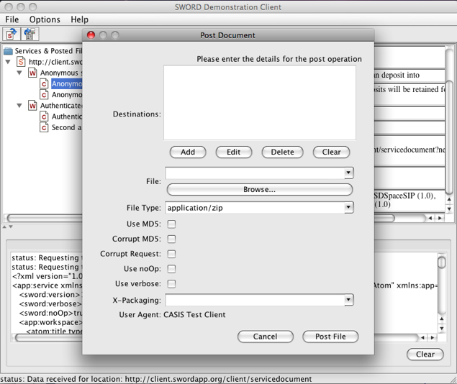Click inside the Destinations list box
Image resolution: width=457 pixels, height=384 pixels.
(259, 102)
